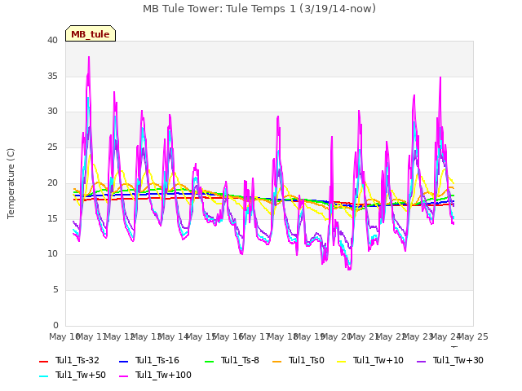This screenshot has height=391, width=522.
Task: Click the red Tul1_Ts-32 legend swatch
Action: click(43, 361)
